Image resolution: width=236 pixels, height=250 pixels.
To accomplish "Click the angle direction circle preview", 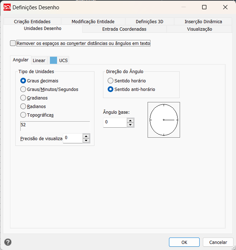I will [x=164, y=120].
